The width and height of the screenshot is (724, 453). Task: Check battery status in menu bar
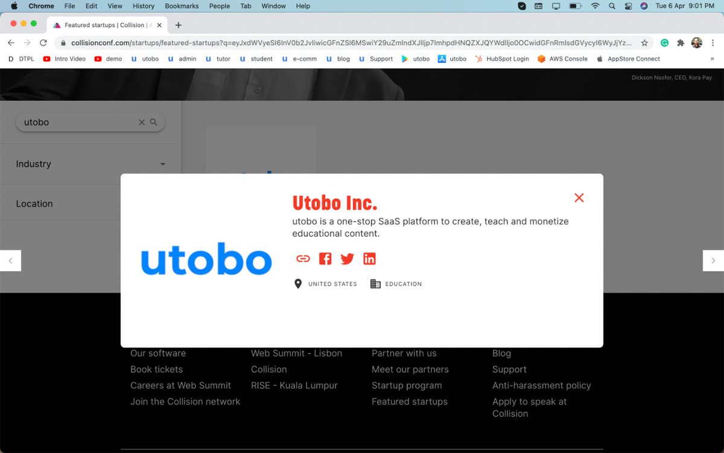(x=575, y=6)
